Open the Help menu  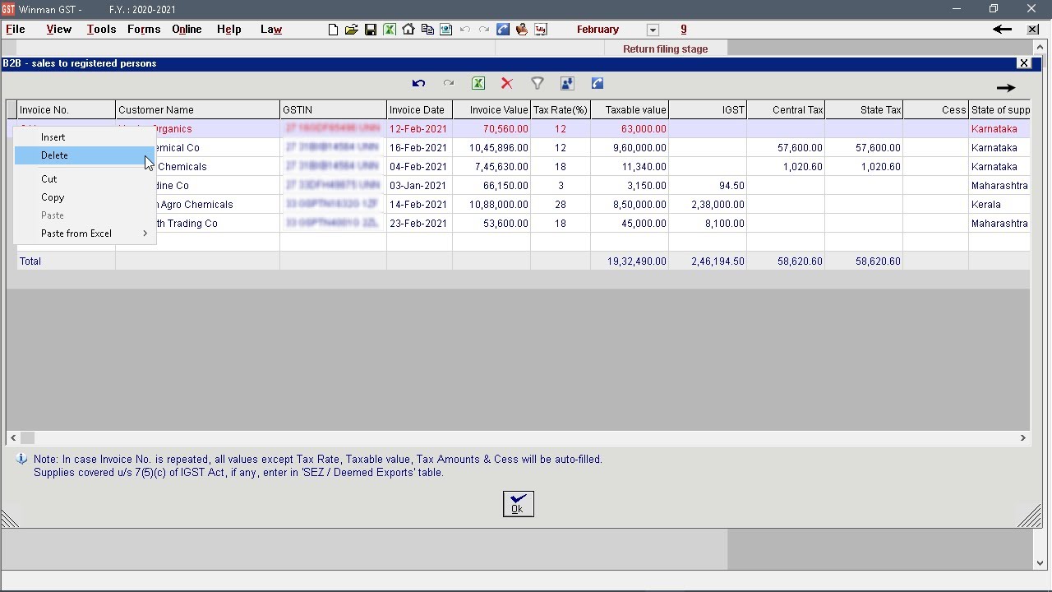[x=228, y=29]
